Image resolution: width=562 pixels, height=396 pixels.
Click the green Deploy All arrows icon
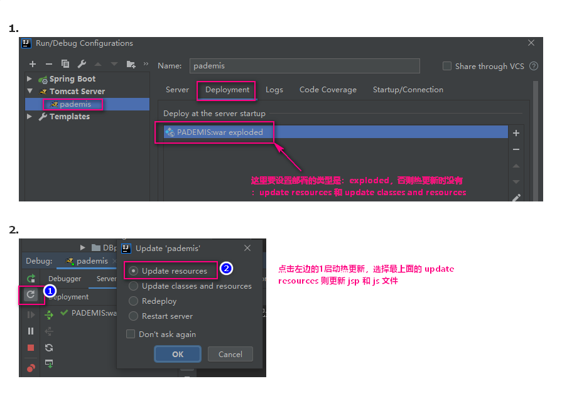click(49, 315)
